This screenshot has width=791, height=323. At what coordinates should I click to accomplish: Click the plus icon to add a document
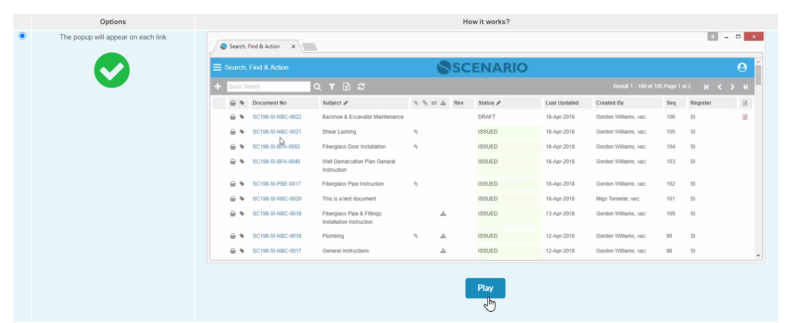(217, 87)
